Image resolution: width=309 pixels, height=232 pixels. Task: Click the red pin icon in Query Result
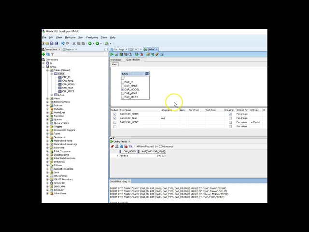tap(112, 146)
